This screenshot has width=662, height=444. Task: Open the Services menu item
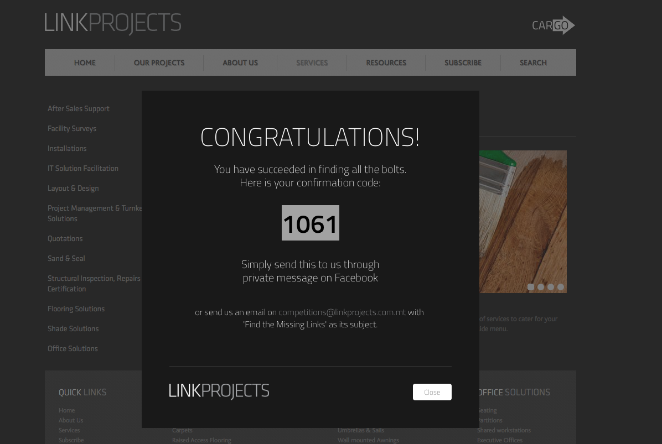click(312, 63)
